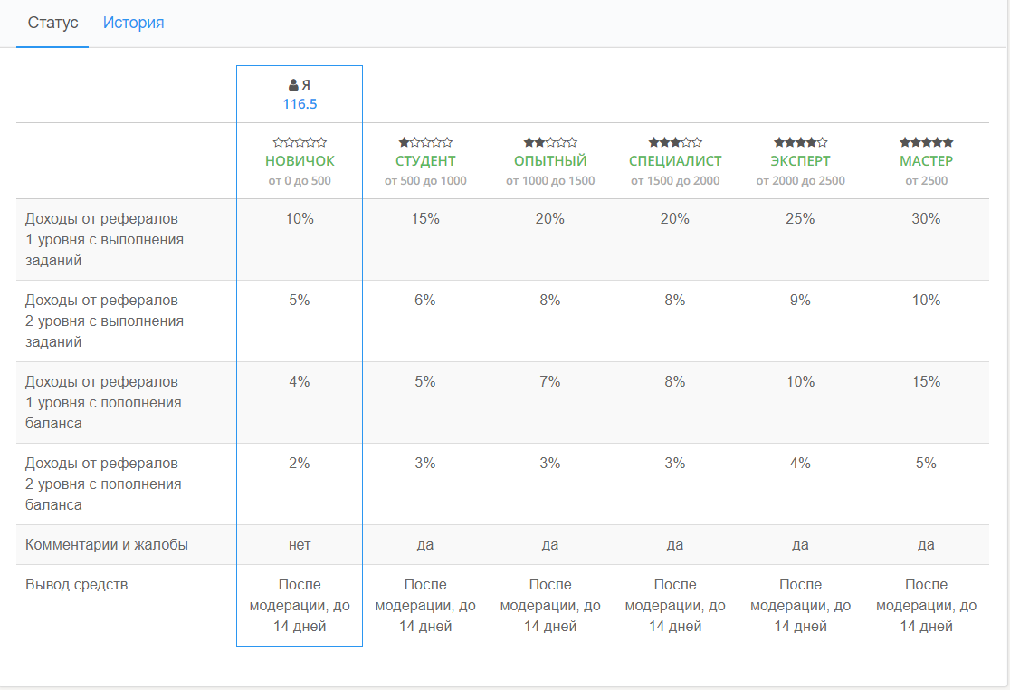
Task: Click the 'от 1000 до 1500' range text
Action: point(550,181)
